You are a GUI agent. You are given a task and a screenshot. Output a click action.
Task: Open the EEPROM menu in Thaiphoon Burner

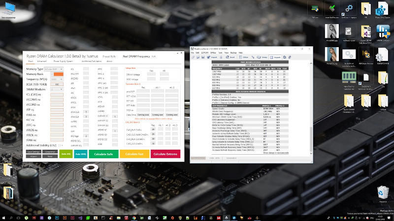pos(205,53)
